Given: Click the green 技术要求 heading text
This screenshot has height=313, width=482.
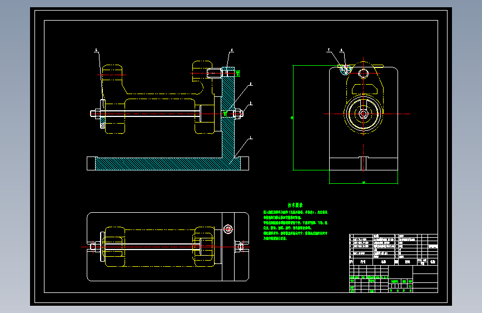Looking at the screenshot, I should click(x=295, y=205).
